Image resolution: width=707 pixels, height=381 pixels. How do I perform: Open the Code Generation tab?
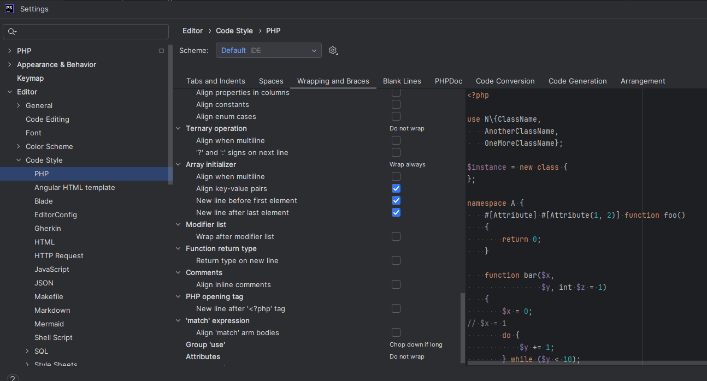point(577,81)
